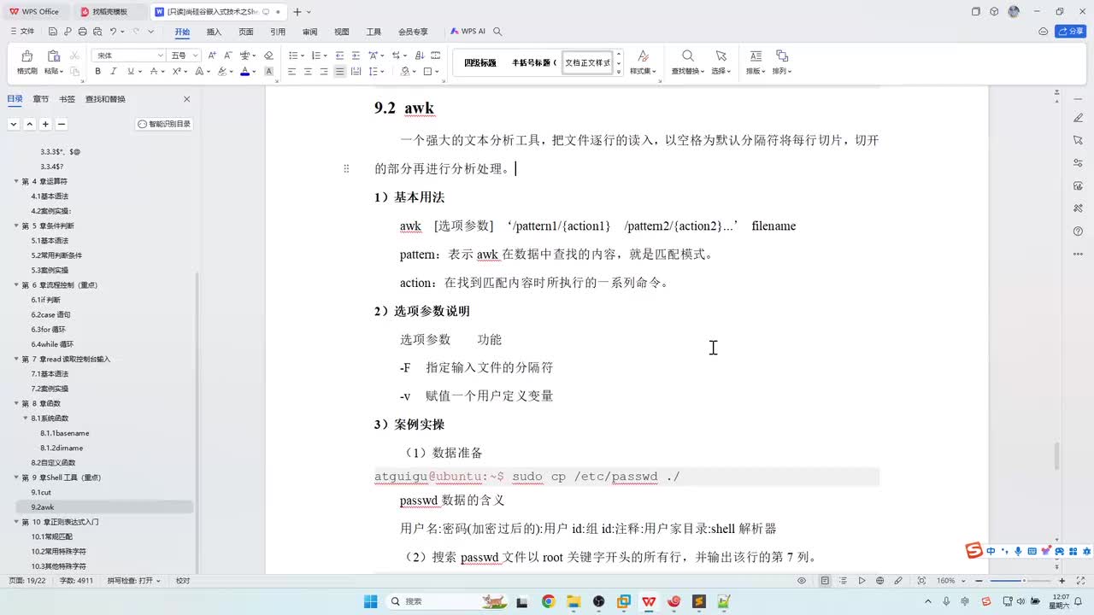Click the 四级标题 heading style
This screenshot has height=615, width=1094.
[480, 62]
